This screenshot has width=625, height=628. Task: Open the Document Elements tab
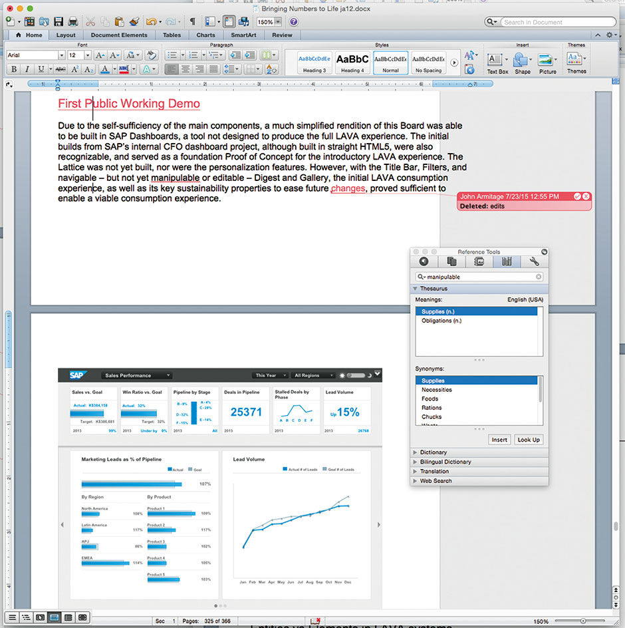(x=119, y=35)
